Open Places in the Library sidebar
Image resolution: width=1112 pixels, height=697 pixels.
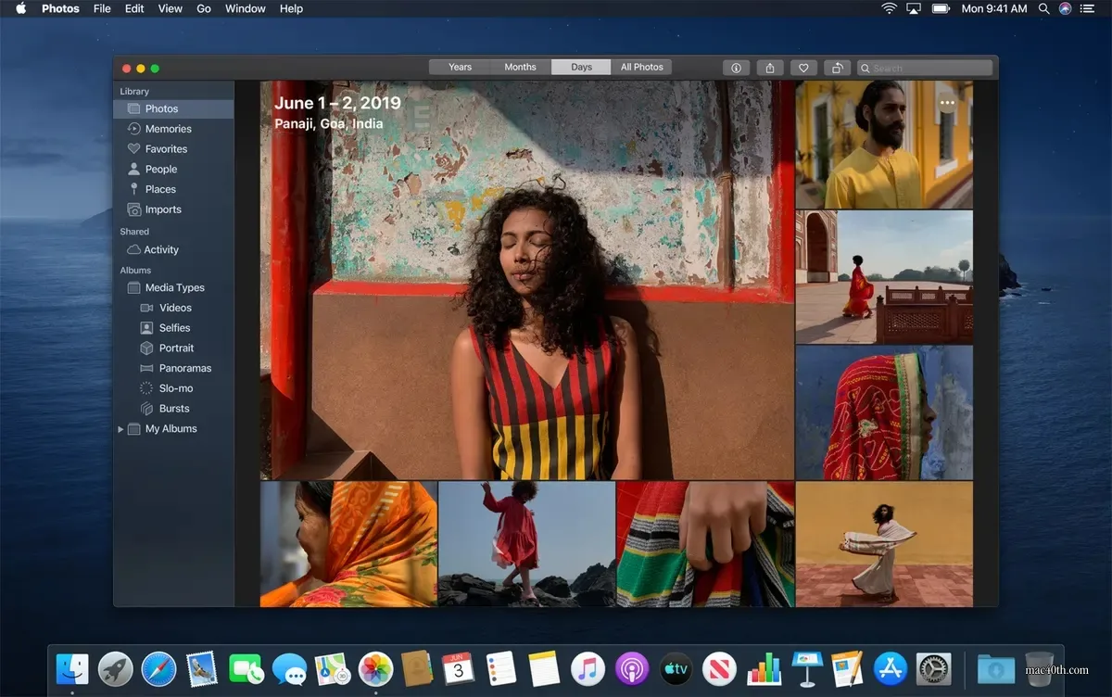pyautogui.click(x=160, y=188)
